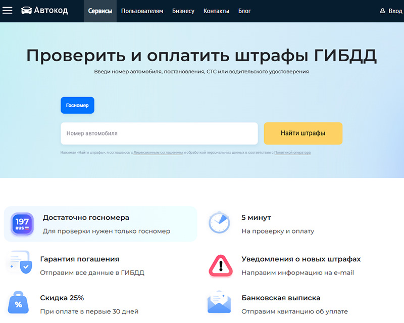404x323 pixels.
Task: Click the Банковская выписка heading
Action: [x=281, y=298]
